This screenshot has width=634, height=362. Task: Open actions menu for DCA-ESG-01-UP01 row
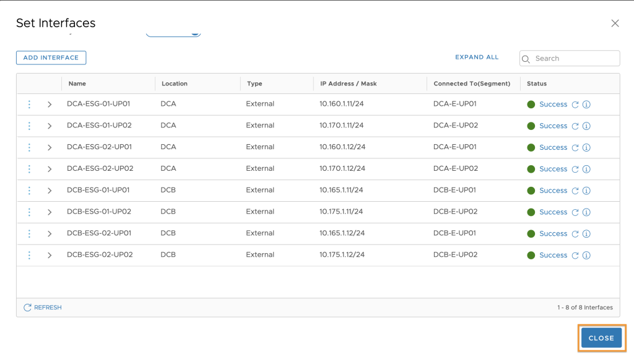click(x=29, y=104)
